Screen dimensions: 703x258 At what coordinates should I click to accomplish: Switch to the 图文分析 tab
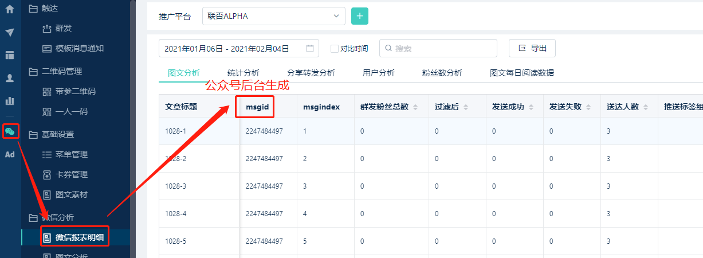[x=184, y=73]
